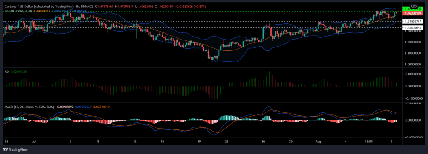Click the 12:00 label on time axis
Image resolution: width=428 pixels, height=154 pixels.
pyautogui.click(x=369, y=142)
